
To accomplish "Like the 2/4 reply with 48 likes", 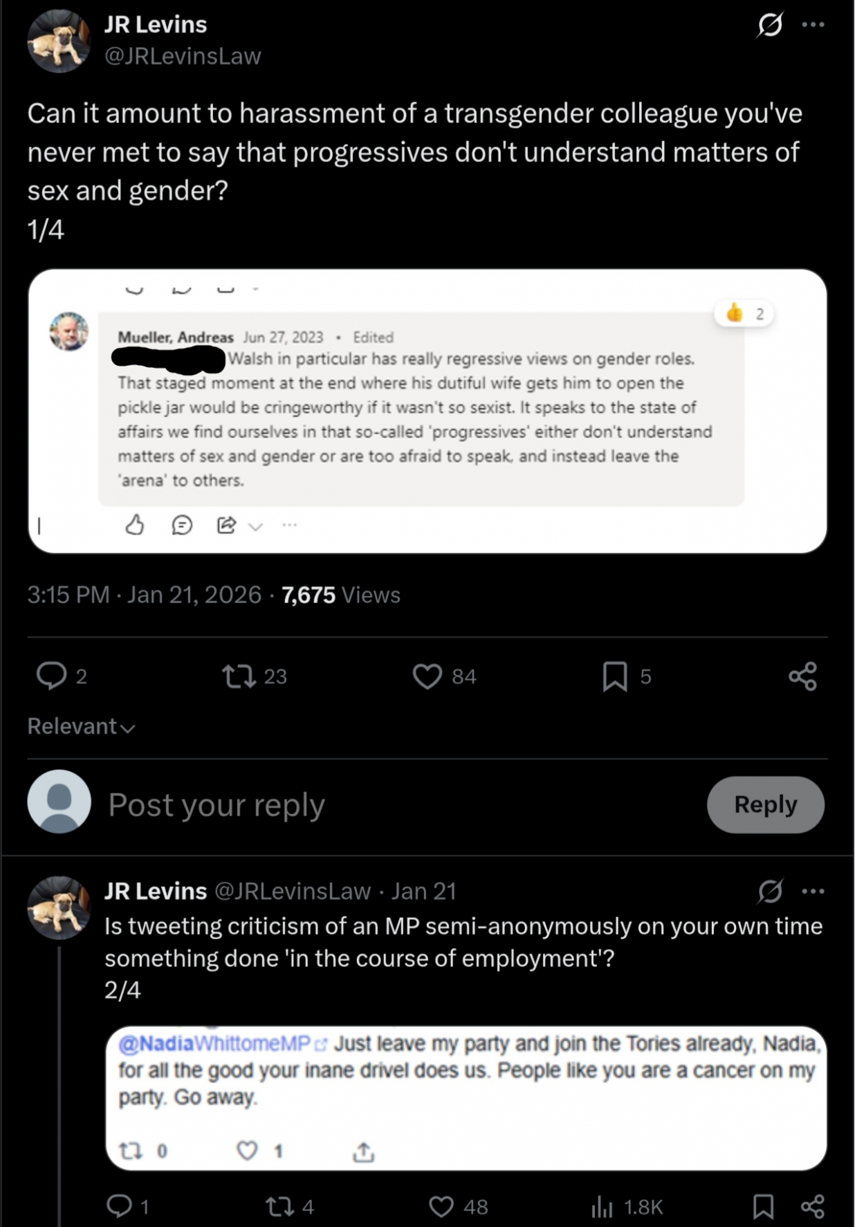I will [x=441, y=1207].
